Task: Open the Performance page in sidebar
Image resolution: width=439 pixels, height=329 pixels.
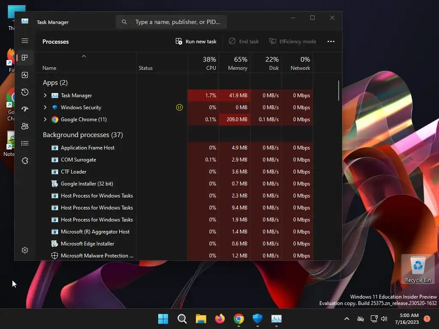Action: 25,75
